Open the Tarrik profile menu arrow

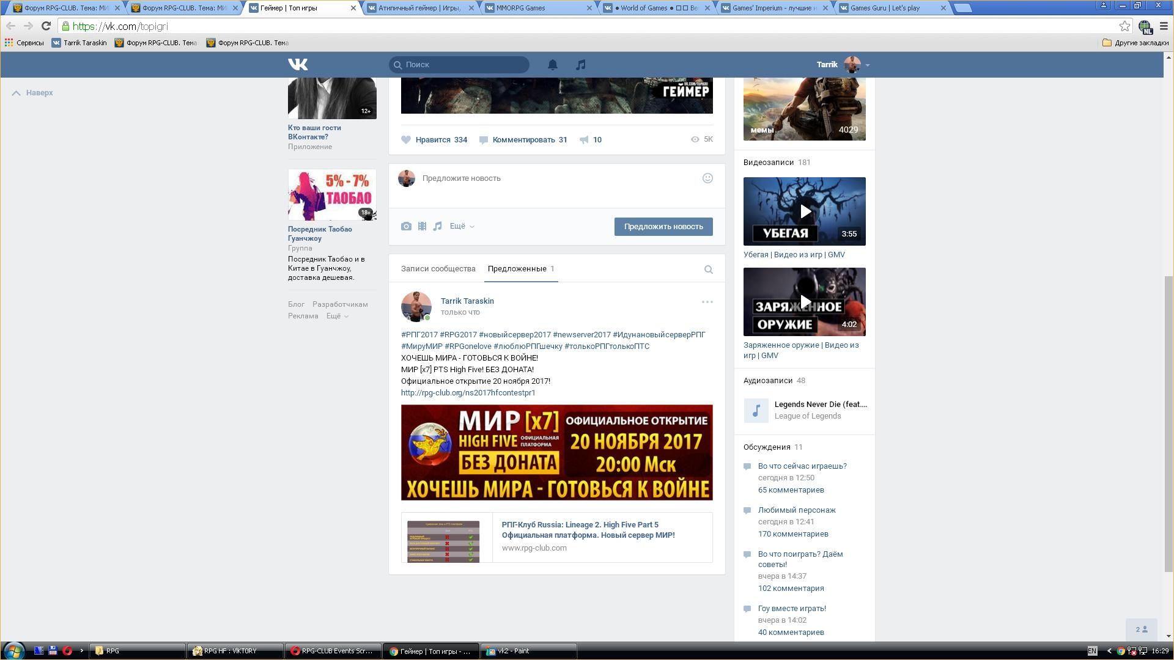[x=867, y=65]
